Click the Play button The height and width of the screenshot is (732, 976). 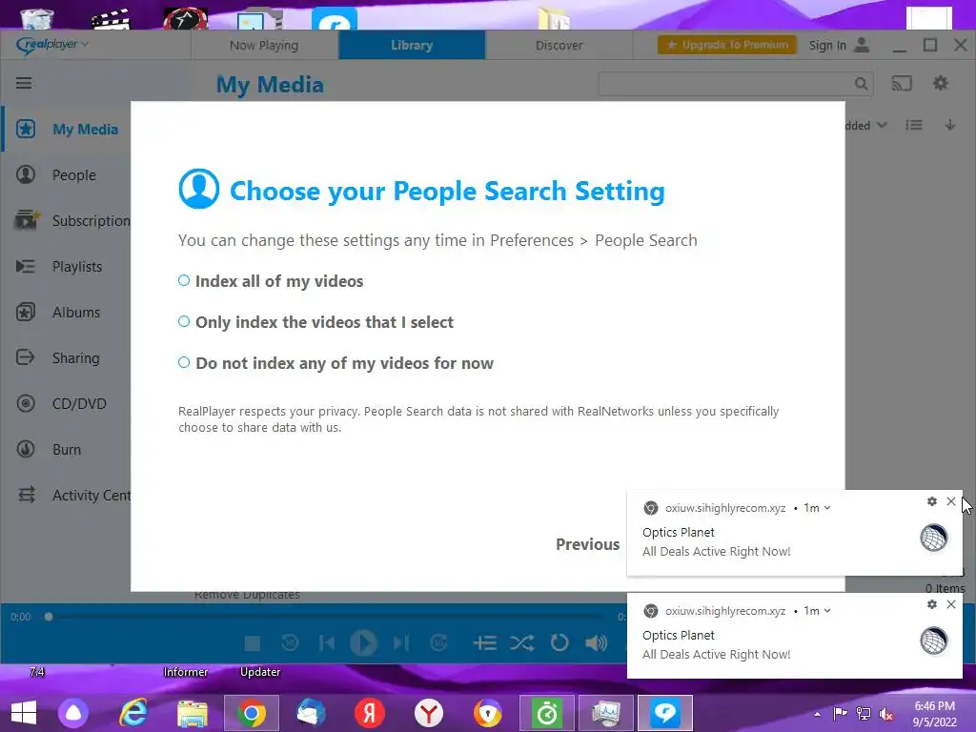coord(363,642)
